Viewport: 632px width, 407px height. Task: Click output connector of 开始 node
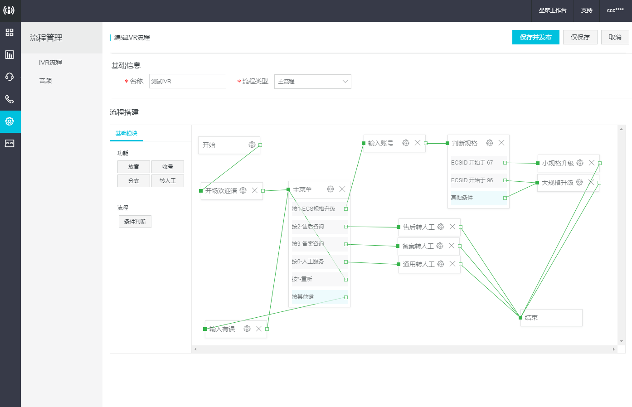260,145
